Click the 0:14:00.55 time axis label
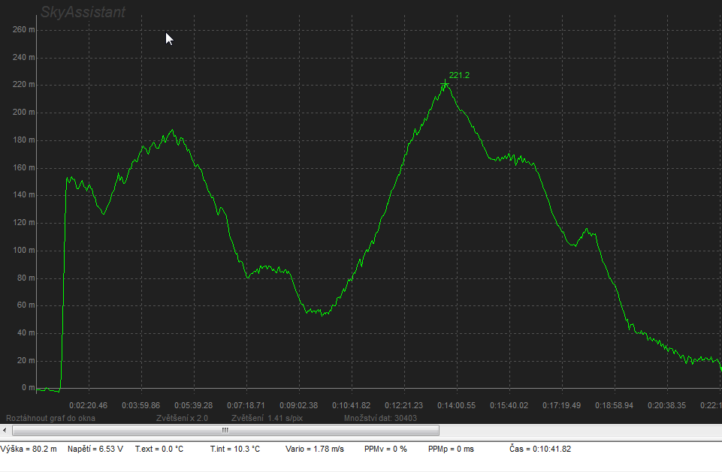This screenshot has height=472, width=722. point(456,405)
